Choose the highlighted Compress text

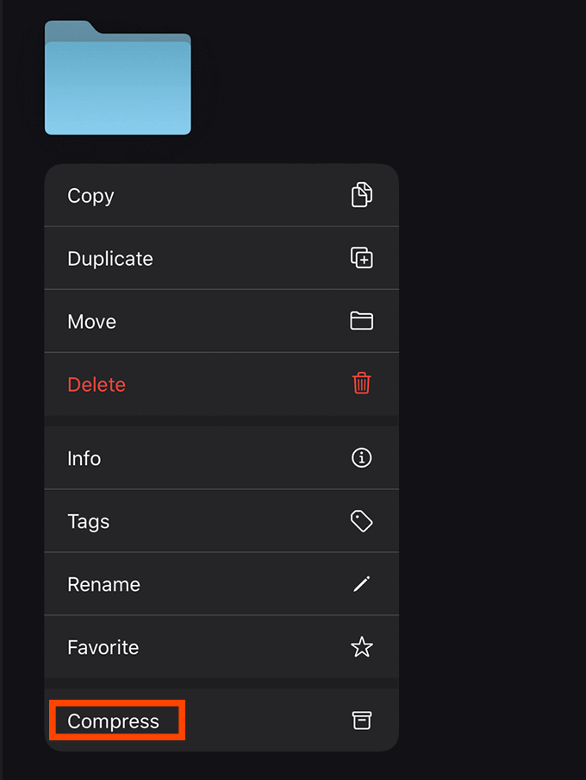pyautogui.click(x=114, y=722)
